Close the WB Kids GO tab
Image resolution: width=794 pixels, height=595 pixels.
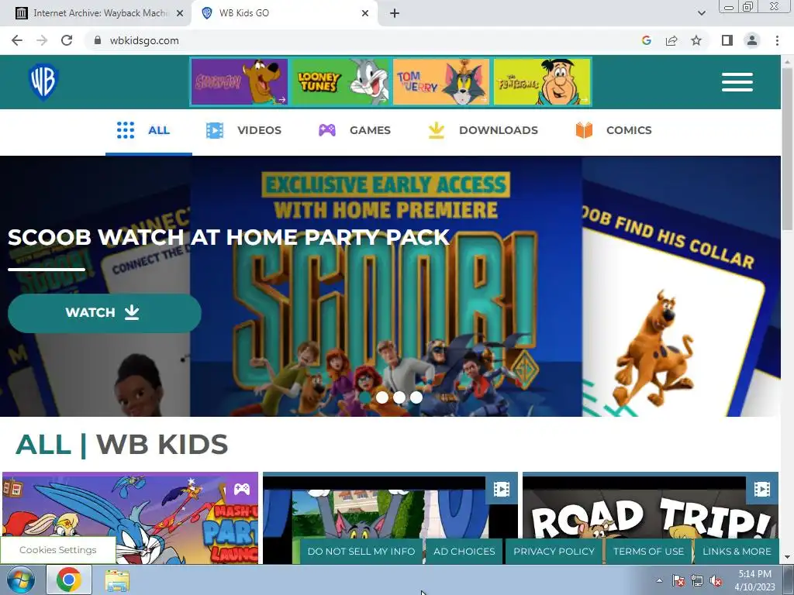click(365, 14)
